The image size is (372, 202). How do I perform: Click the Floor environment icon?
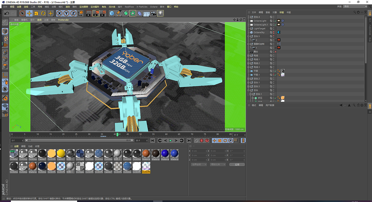(x=147, y=13)
